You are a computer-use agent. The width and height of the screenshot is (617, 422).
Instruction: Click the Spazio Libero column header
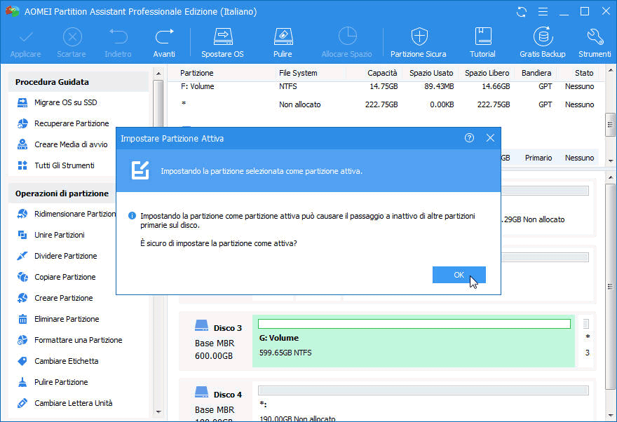pos(487,73)
